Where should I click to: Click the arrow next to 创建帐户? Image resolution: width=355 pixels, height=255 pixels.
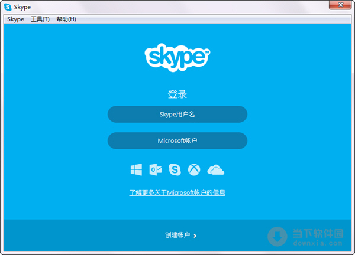coord(195,236)
